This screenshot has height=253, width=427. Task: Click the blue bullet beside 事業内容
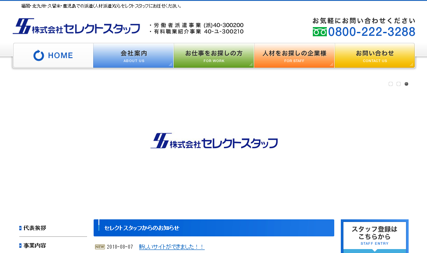20,246
